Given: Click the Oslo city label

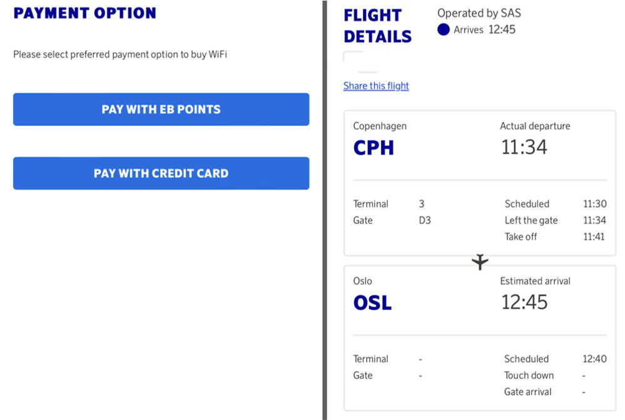Looking at the screenshot, I should (x=362, y=281).
